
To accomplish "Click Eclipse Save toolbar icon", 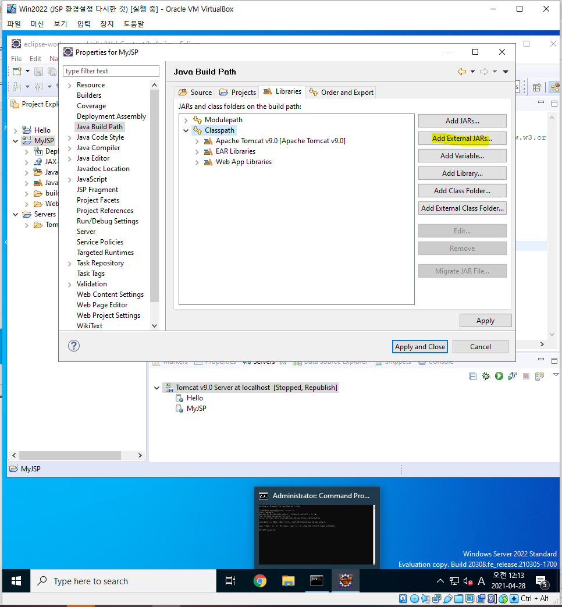I will point(39,71).
